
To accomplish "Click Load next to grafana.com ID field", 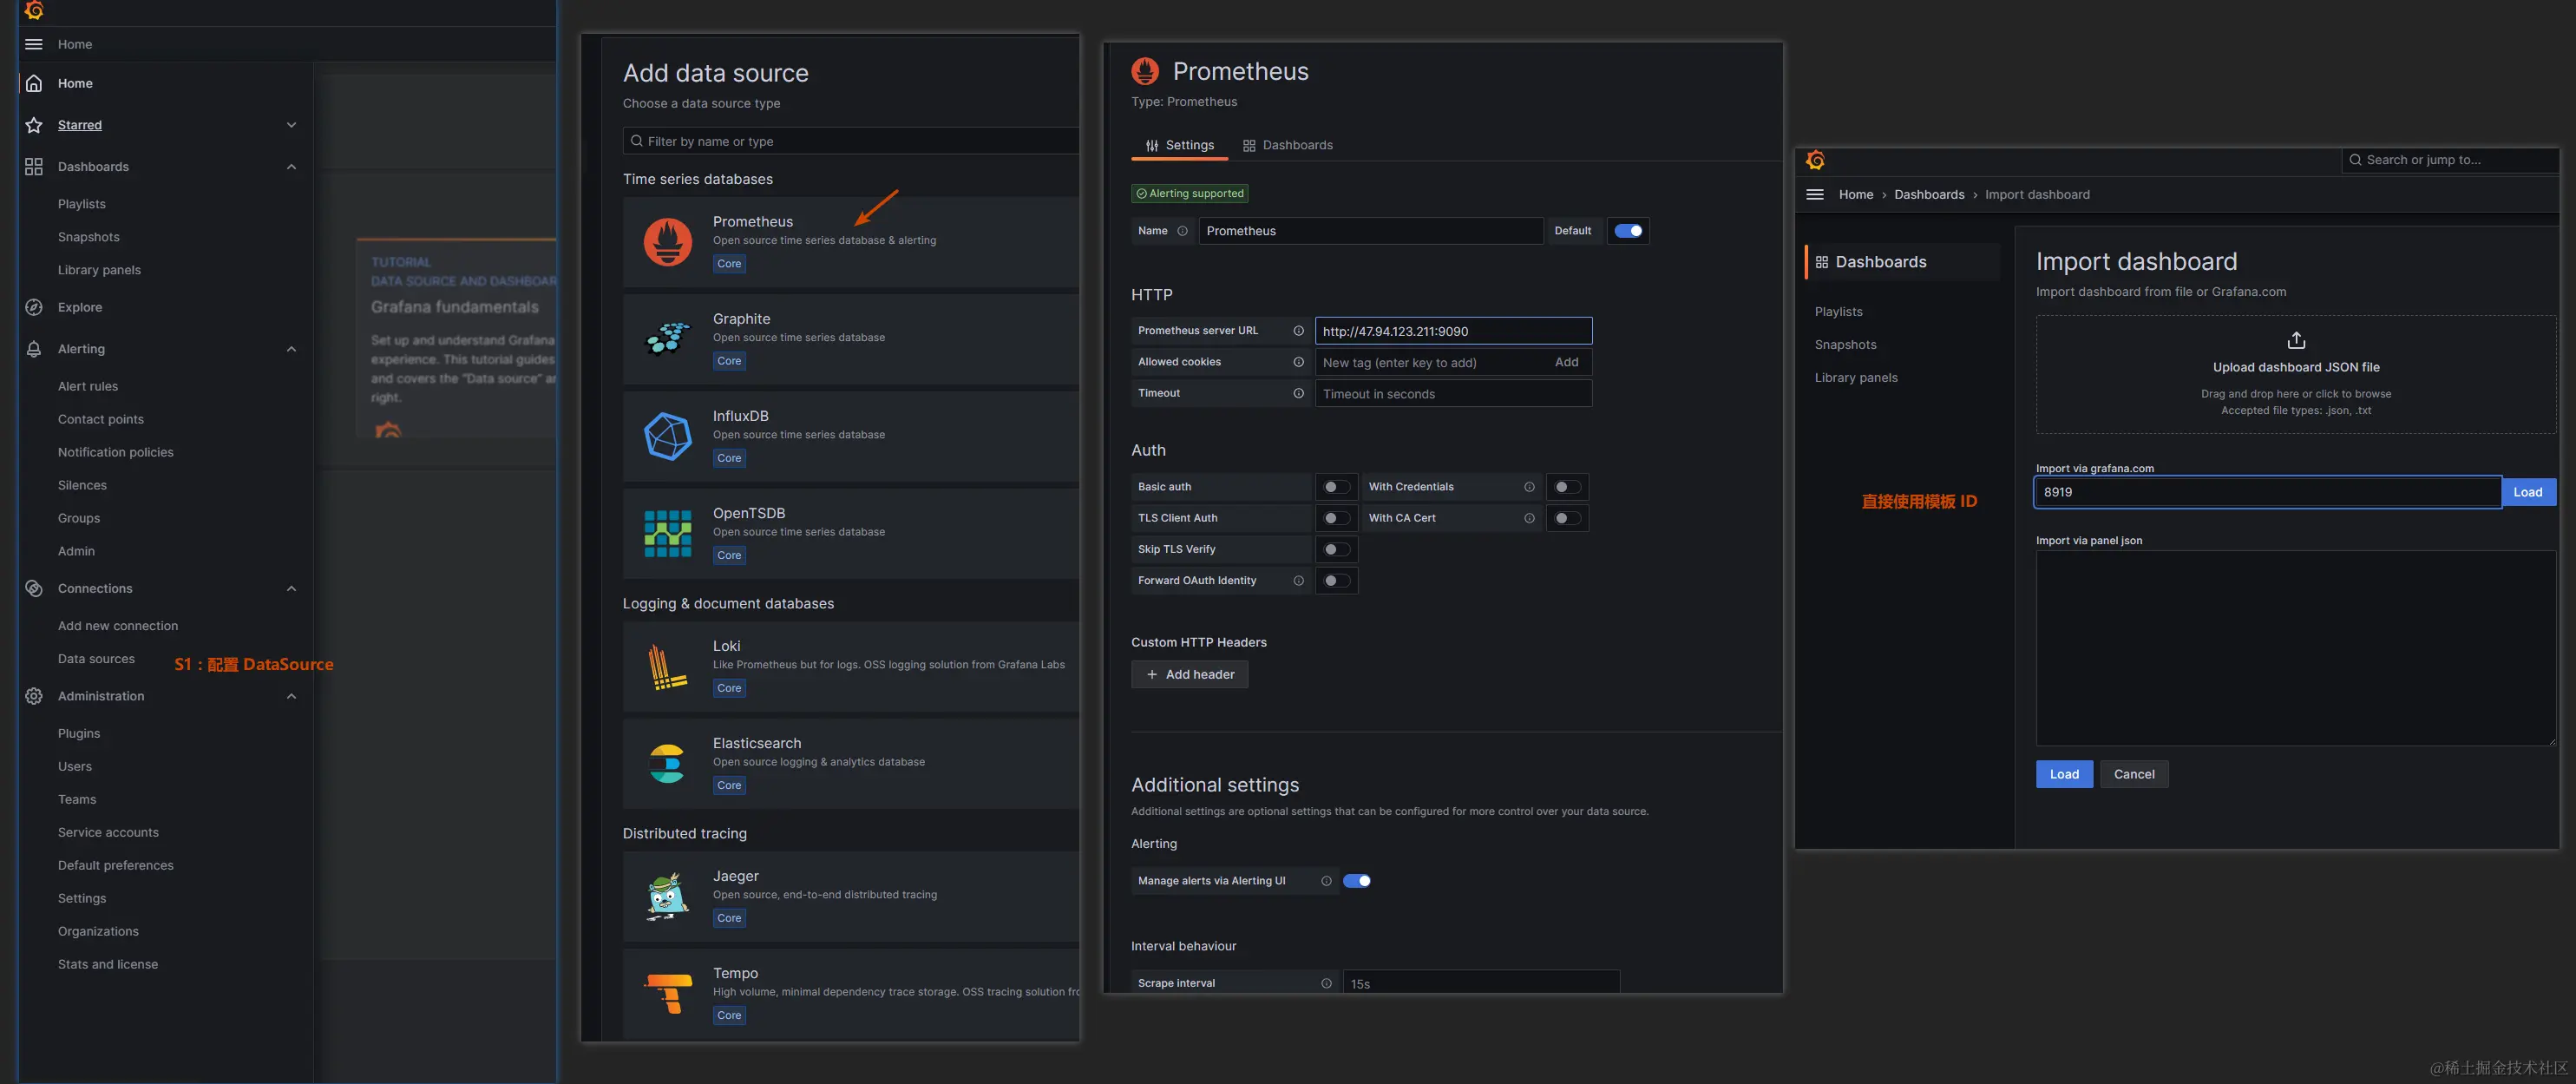I will point(2527,492).
